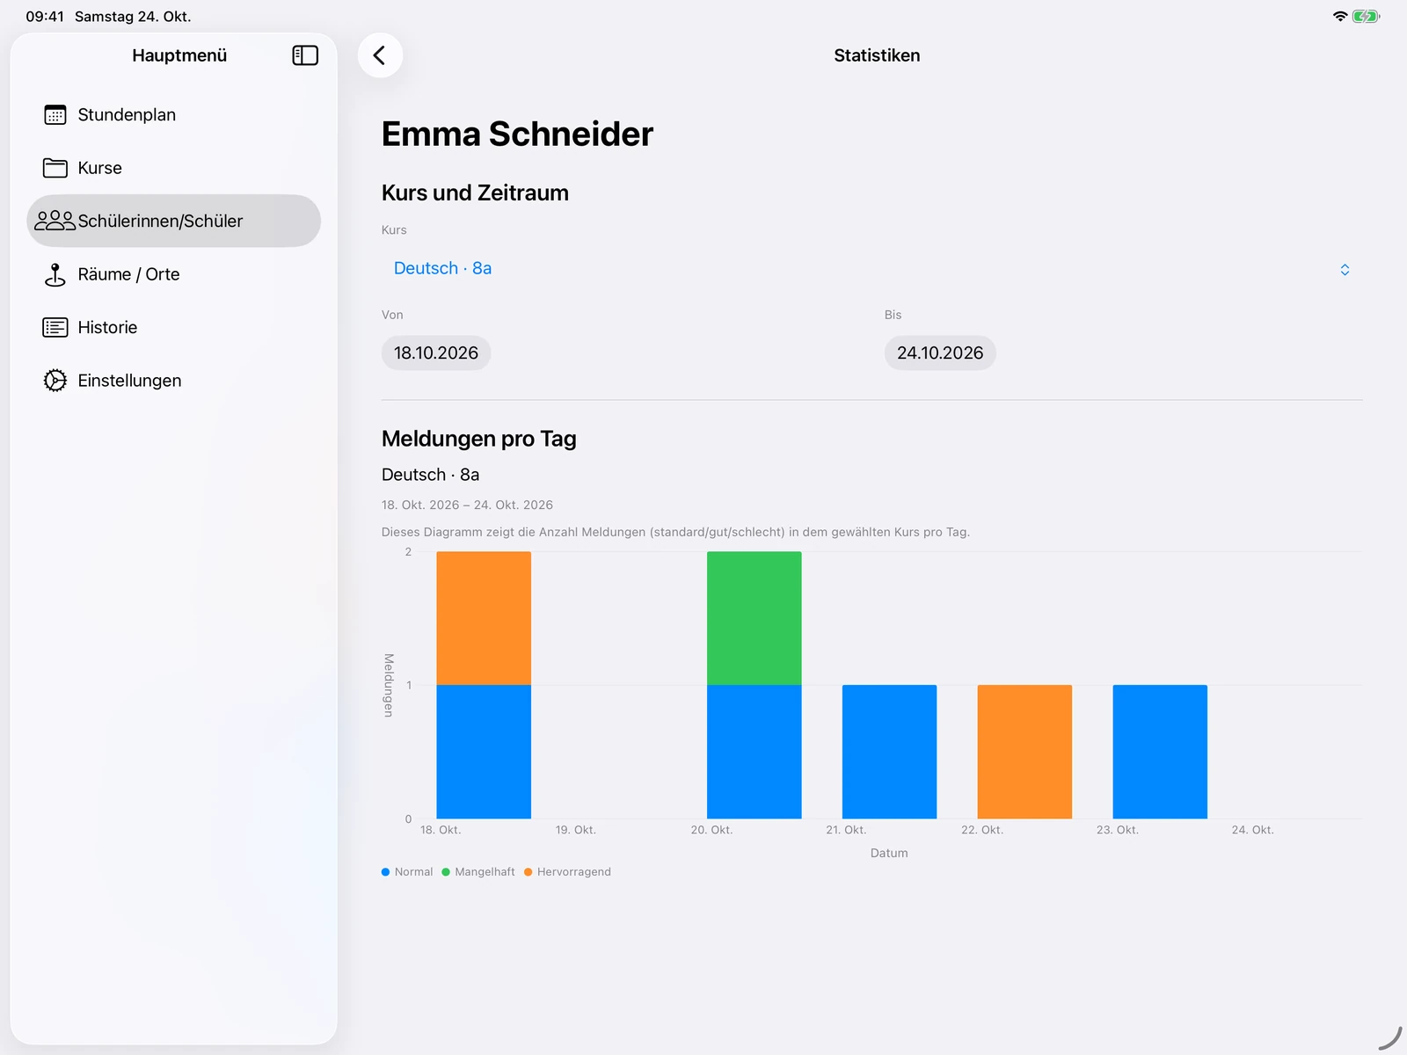Click the Datum axis title

(x=889, y=853)
